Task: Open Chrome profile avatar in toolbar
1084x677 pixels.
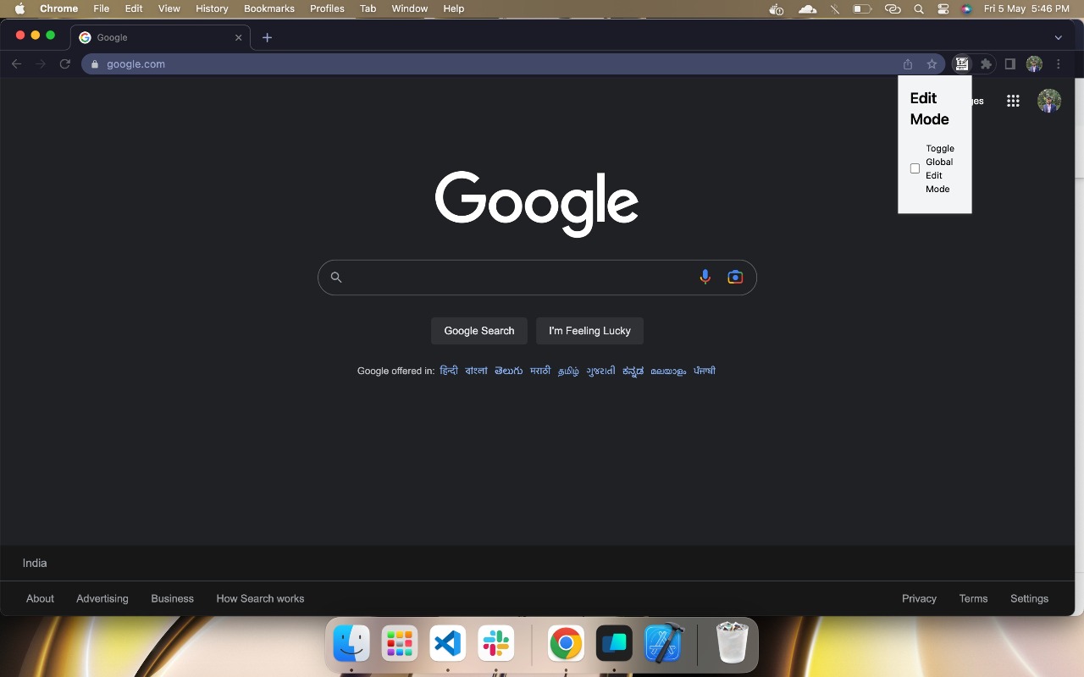Action: pos(1034,63)
